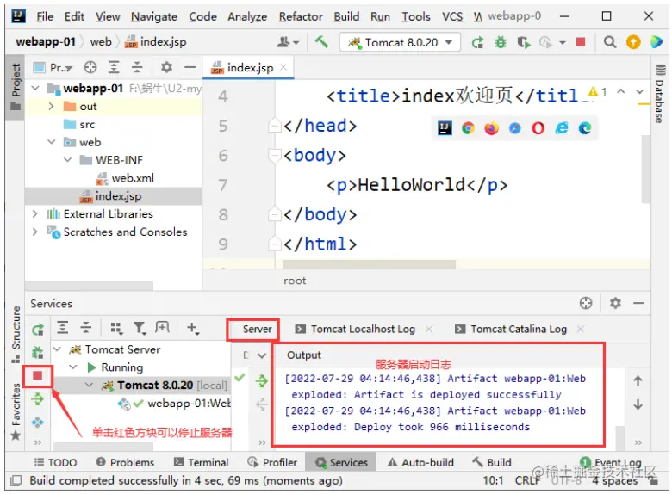Image resolution: width=672 pixels, height=494 pixels.
Task: Click the Group By icon in Services
Action: coord(116,329)
